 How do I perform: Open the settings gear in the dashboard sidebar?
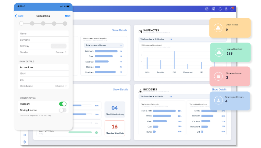[24, 142]
